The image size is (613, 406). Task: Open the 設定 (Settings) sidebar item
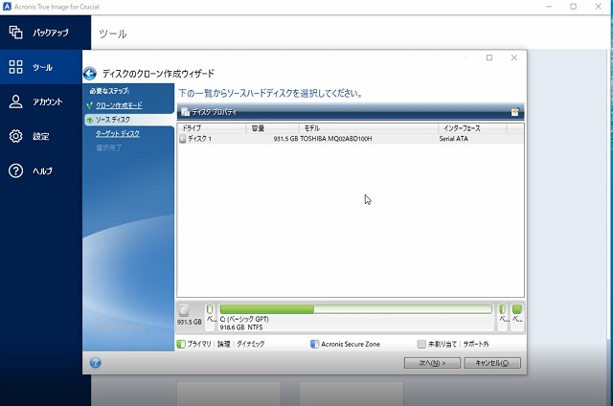[41, 136]
